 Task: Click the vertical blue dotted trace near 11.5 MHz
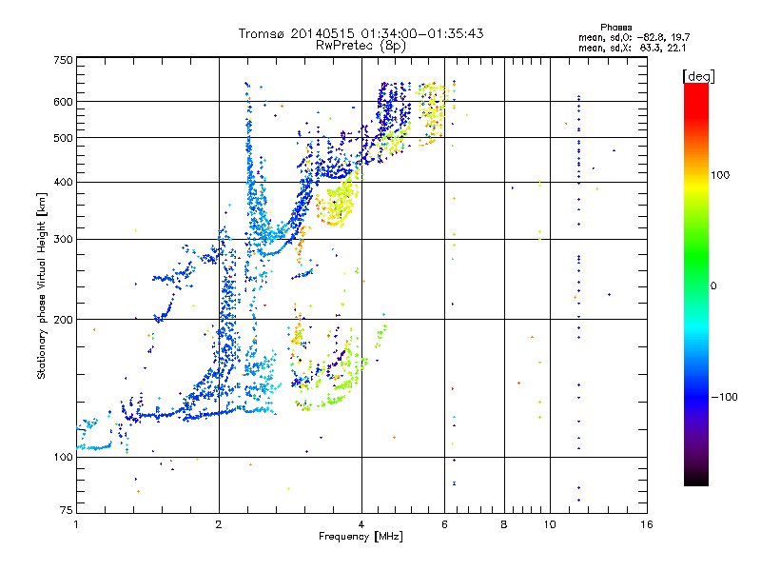click(x=578, y=297)
